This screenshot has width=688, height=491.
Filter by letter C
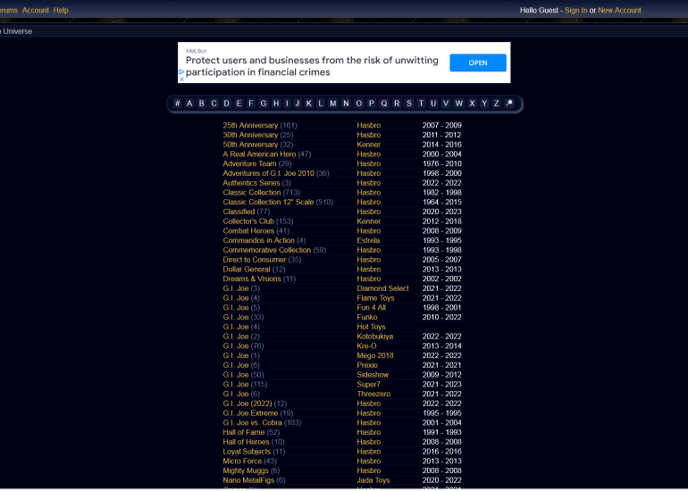[x=214, y=104]
